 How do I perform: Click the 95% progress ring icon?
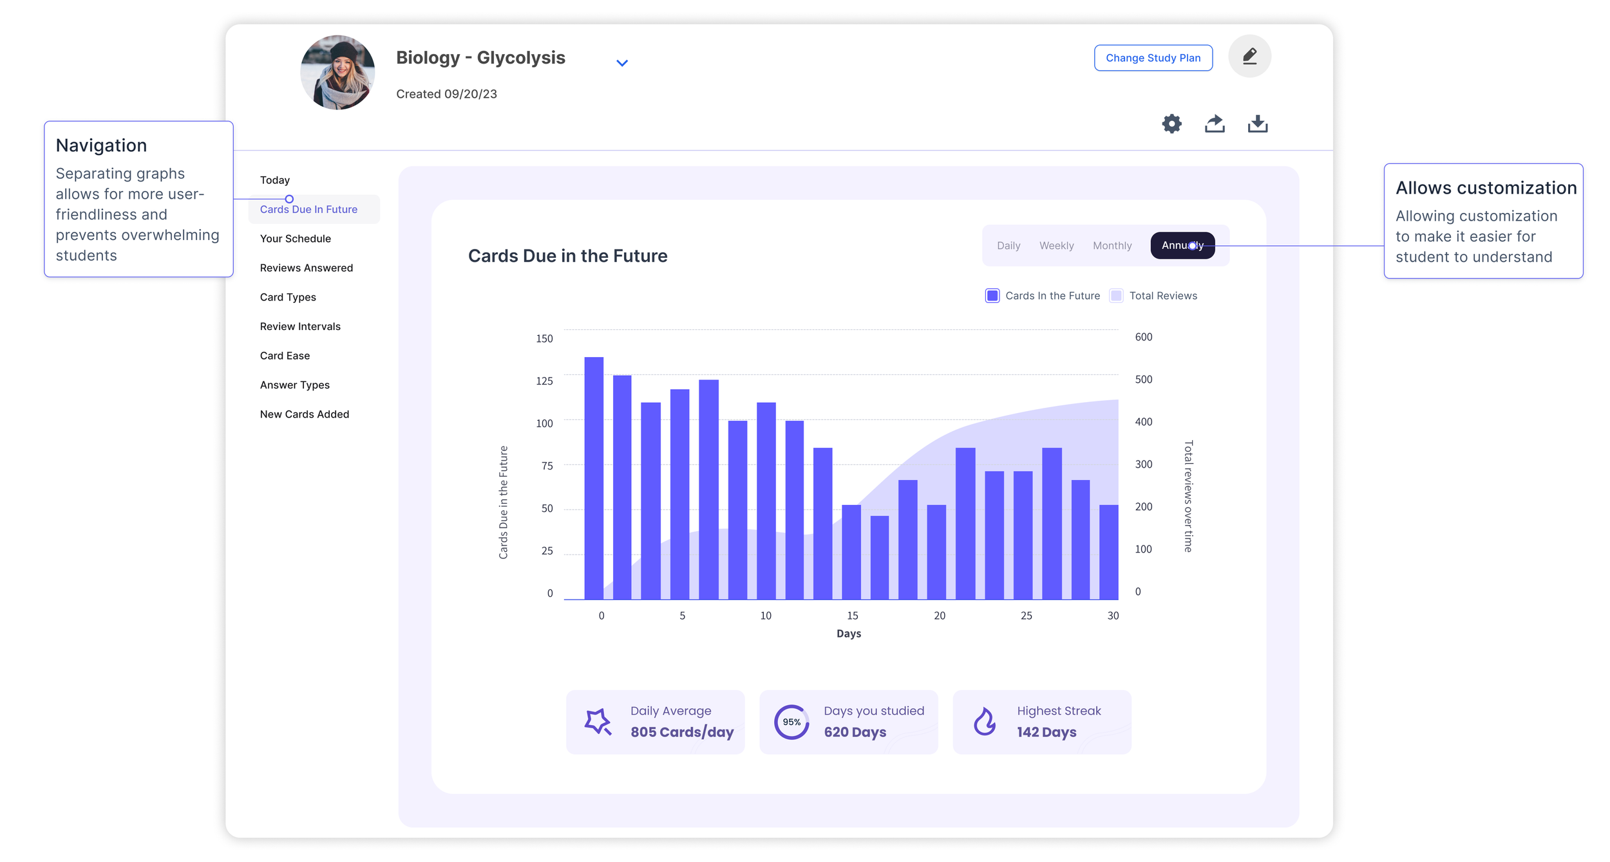(x=791, y=722)
